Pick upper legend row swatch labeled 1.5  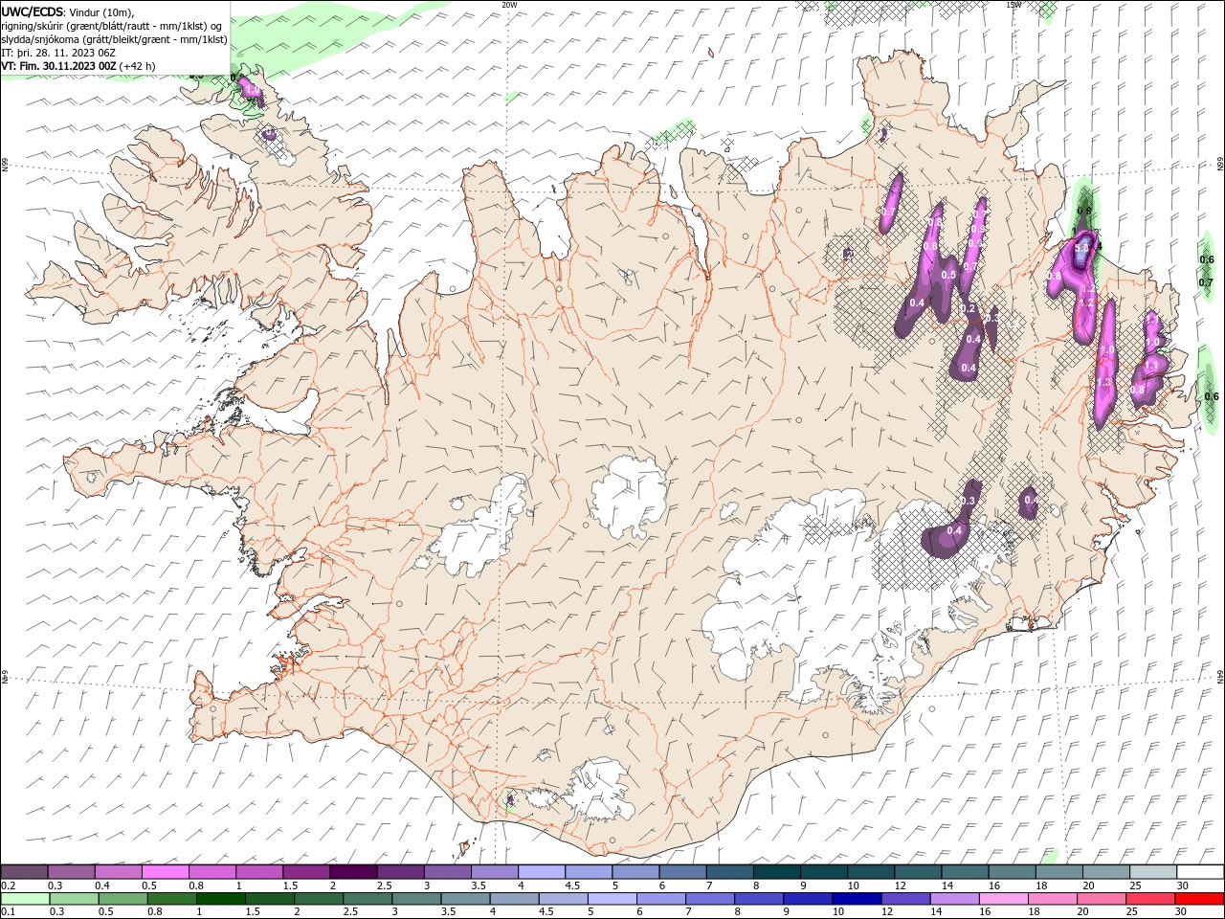point(306,872)
